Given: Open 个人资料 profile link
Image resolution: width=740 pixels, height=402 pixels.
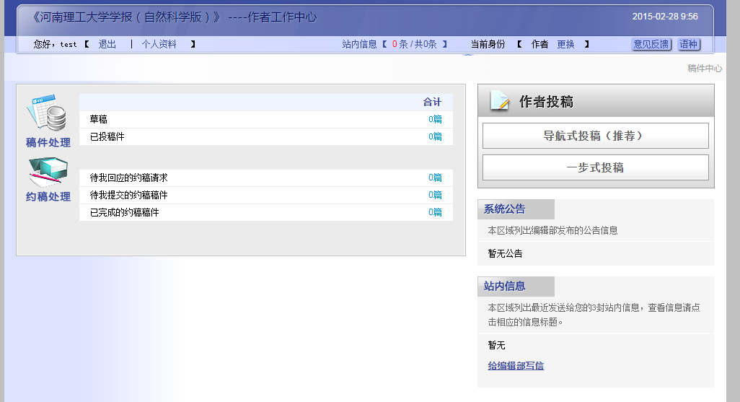Looking at the screenshot, I should pyautogui.click(x=159, y=45).
